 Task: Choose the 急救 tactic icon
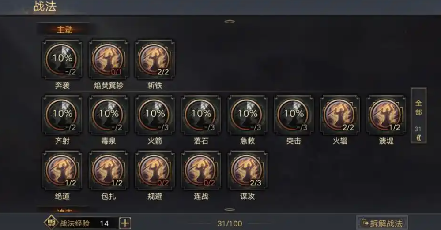pyautogui.click(x=247, y=115)
